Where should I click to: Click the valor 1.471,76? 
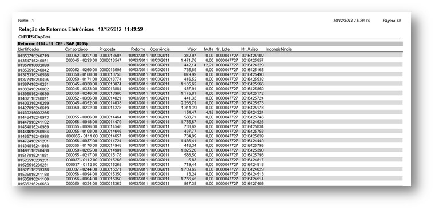coord(189,60)
